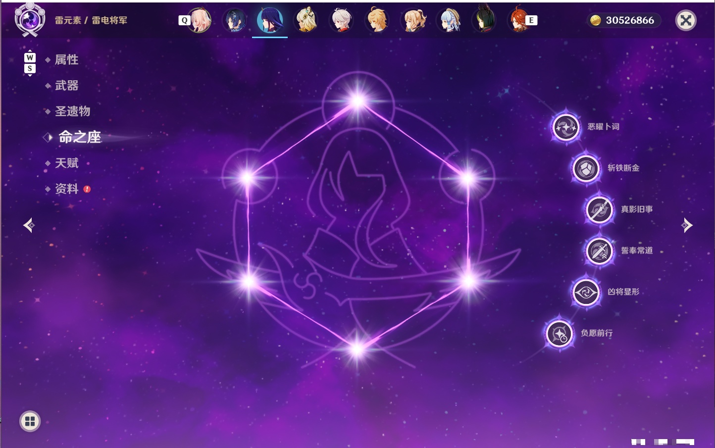Click the W key hint above S
The height and width of the screenshot is (448, 715).
pos(30,57)
